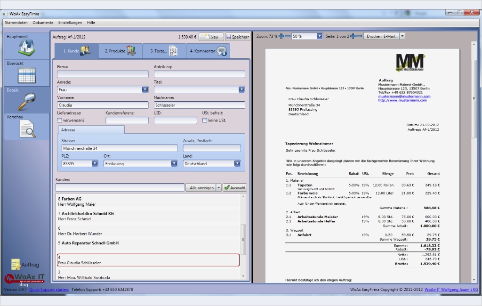
Task: Click the Details magnifying glass icon
Action: (27, 102)
